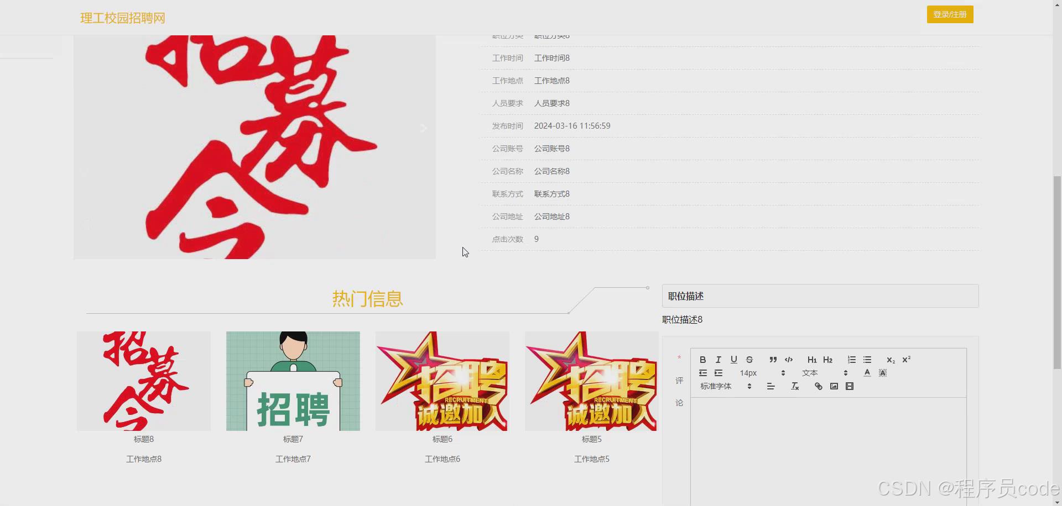
Task: Insert a video into the comment editor
Action: point(850,386)
